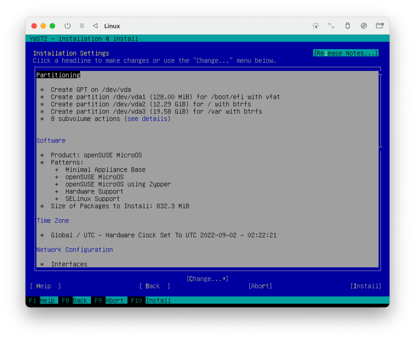The width and height of the screenshot is (415, 341).
Task: Click the 'Interfaces' line
Action: pos(69,264)
